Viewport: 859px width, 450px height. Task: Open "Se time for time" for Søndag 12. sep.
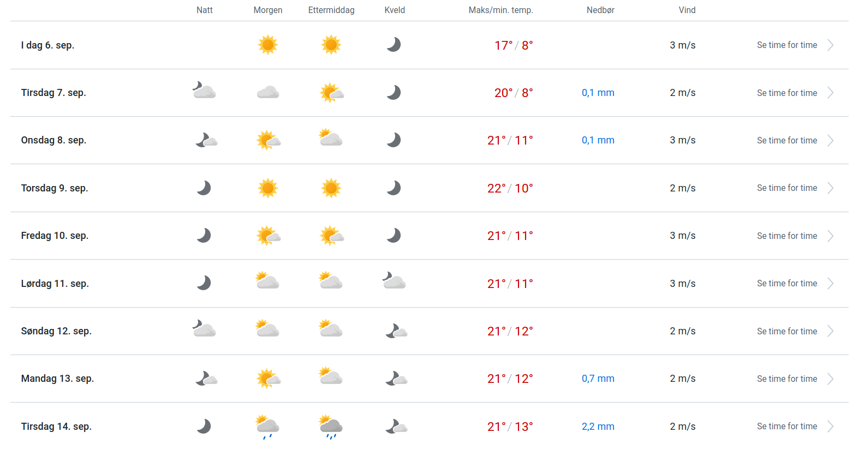coord(786,331)
